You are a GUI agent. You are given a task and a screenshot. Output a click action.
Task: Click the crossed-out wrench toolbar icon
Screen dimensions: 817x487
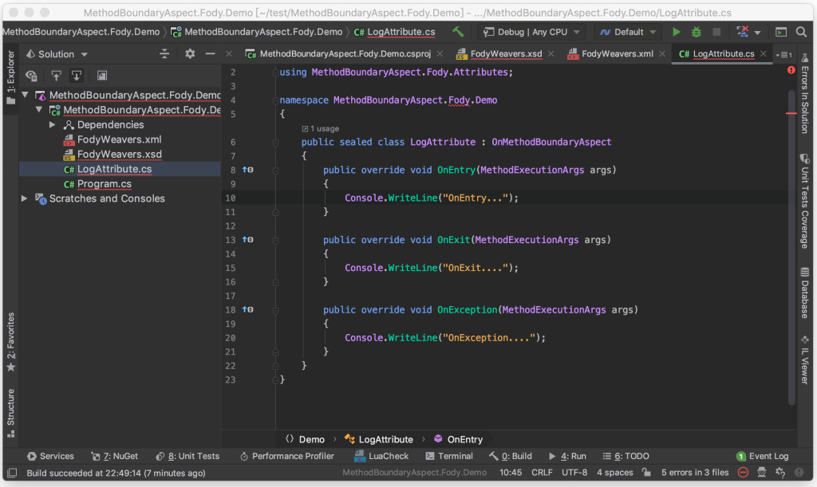point(743,32)
